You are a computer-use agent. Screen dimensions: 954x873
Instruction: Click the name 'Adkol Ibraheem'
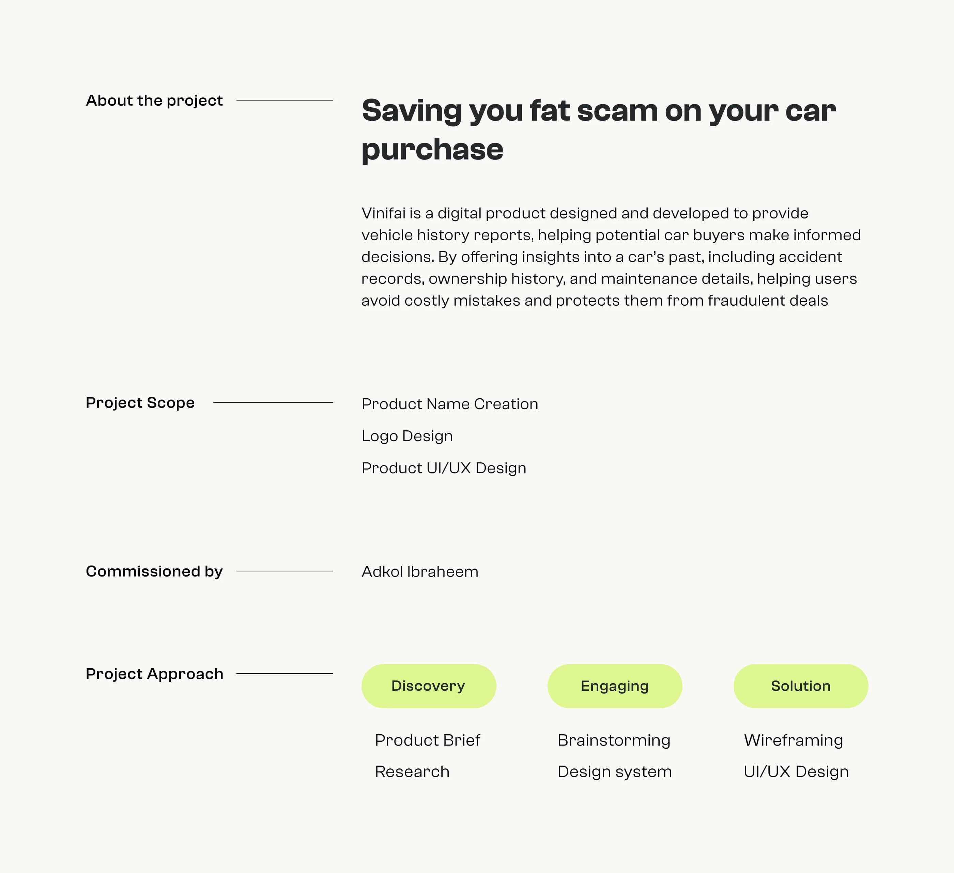point(420,571)
